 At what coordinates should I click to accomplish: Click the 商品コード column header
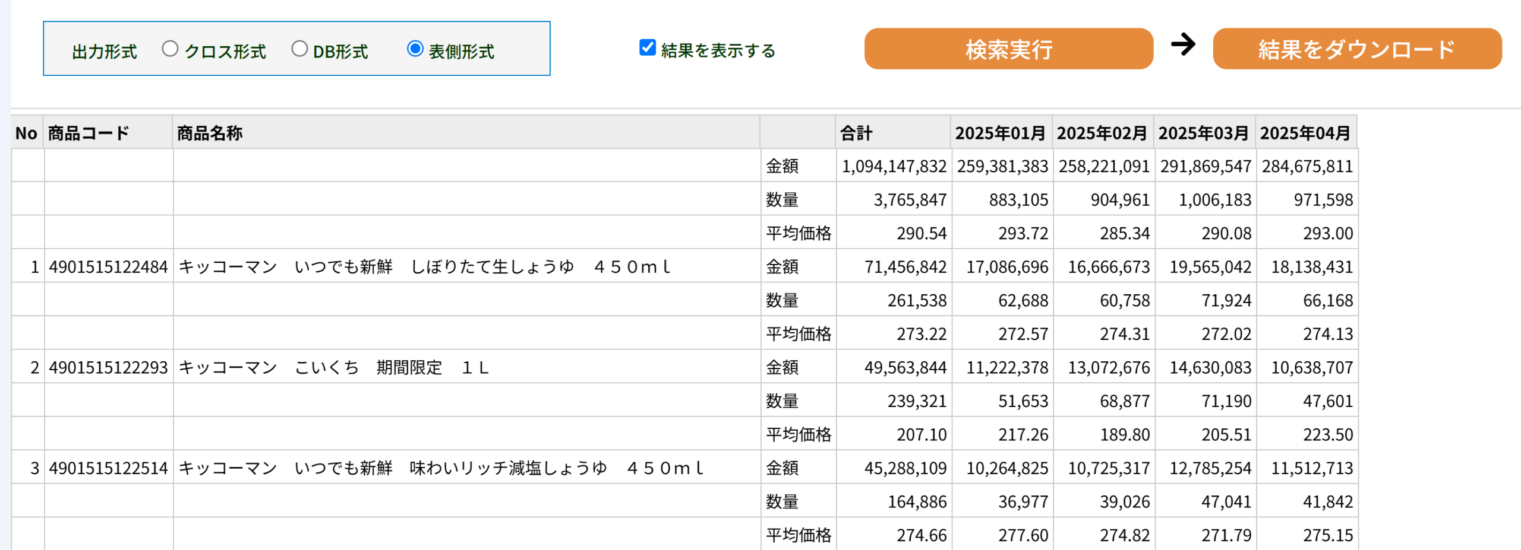[108, 132]
